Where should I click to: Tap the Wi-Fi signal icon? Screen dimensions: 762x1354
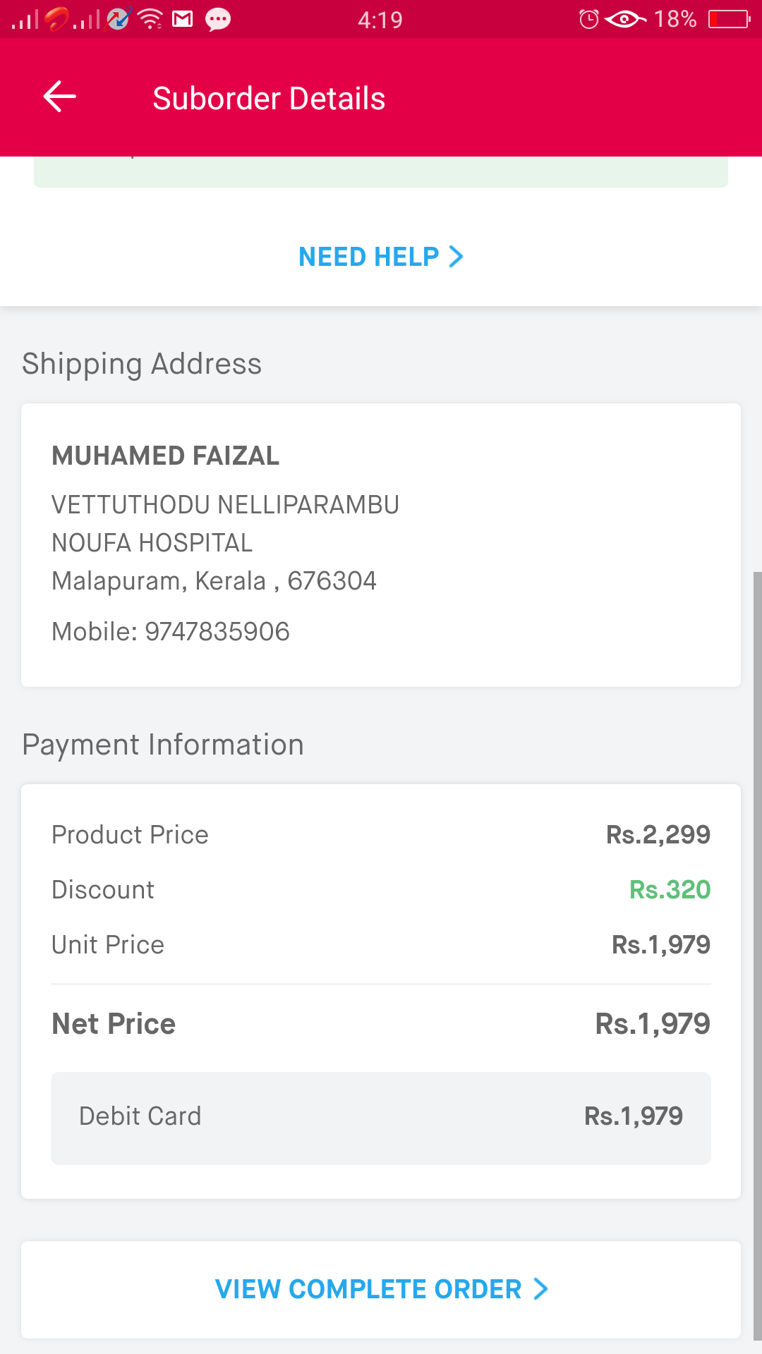(150, 19)
